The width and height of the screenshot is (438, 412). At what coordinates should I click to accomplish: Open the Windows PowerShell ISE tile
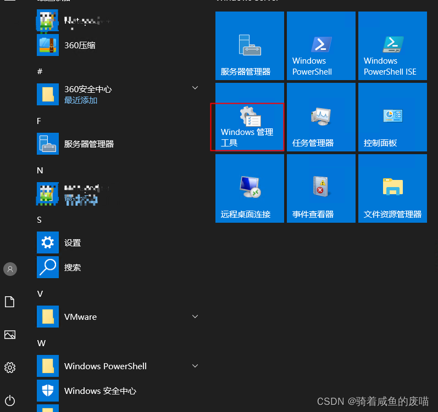click(x=392, y=46)
